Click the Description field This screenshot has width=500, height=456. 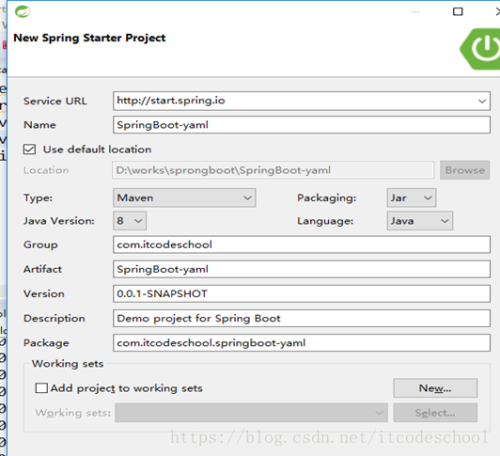(x=302, y=318)
